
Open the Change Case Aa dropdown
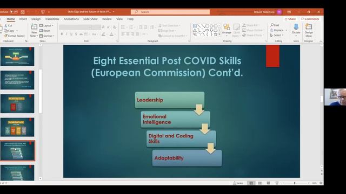pos(95,34)
